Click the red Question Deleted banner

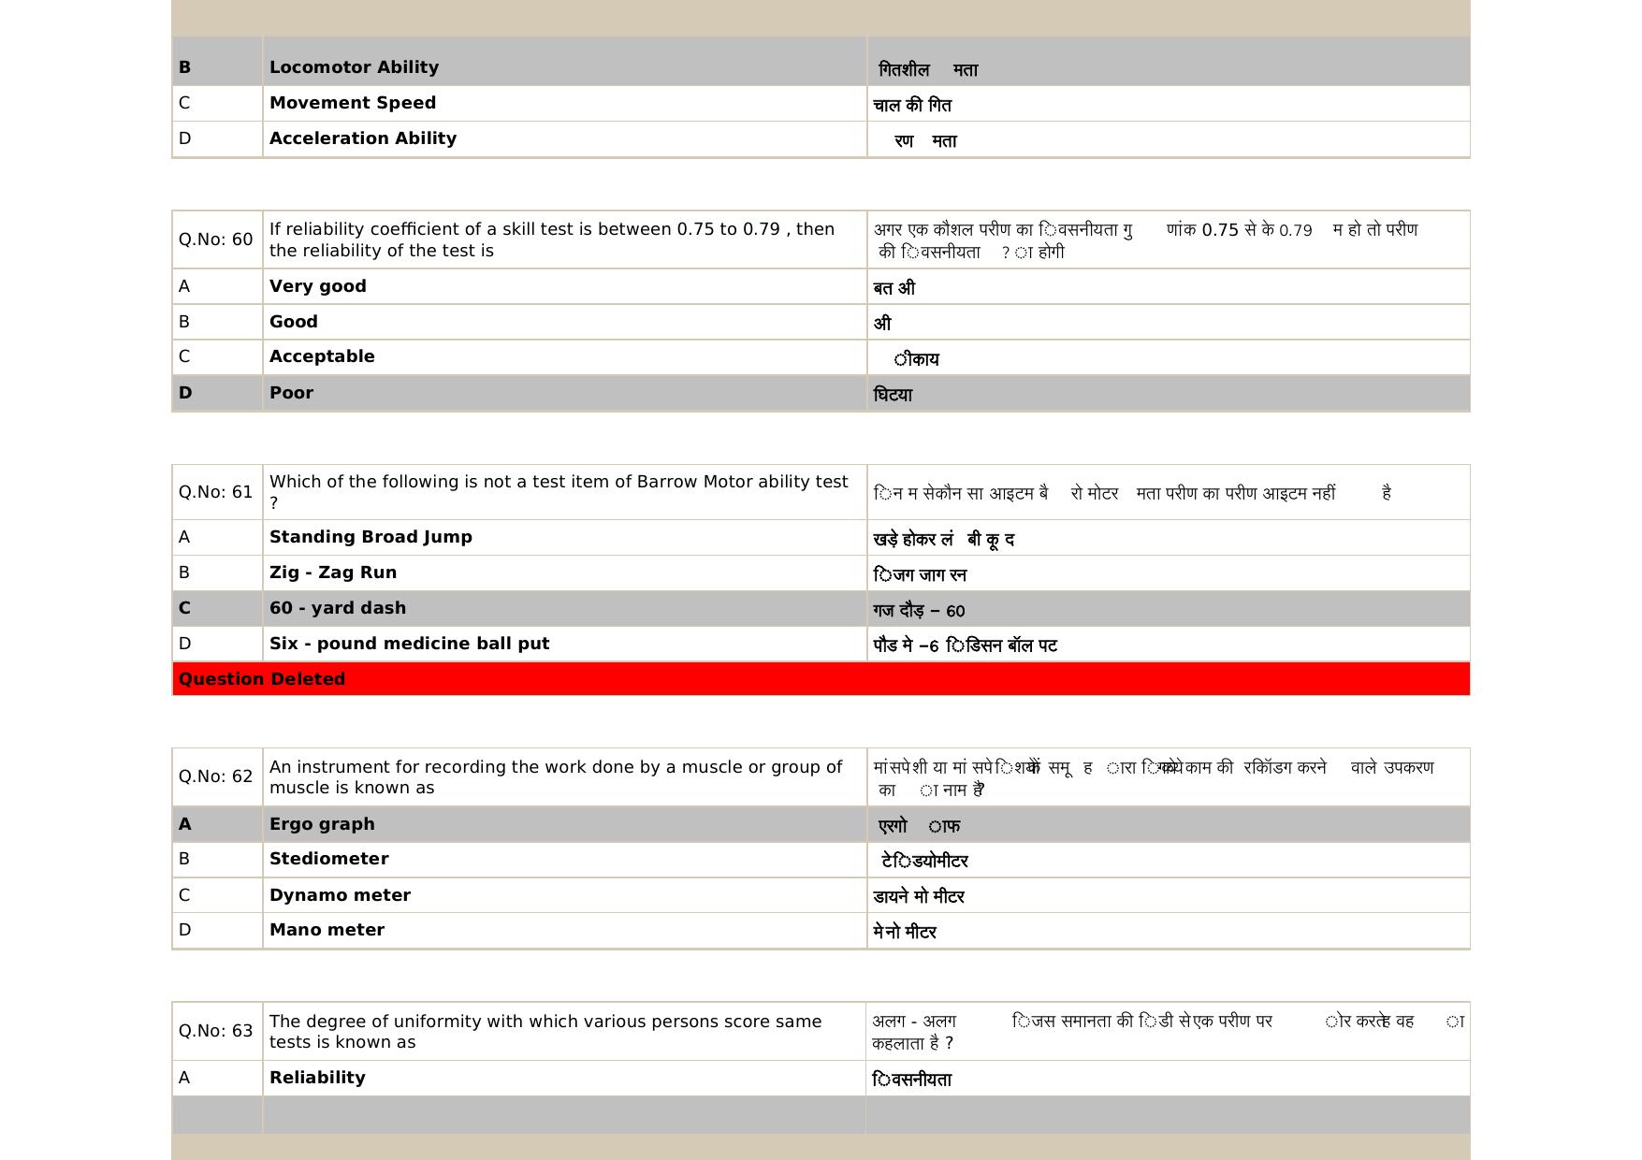[820, 679]
